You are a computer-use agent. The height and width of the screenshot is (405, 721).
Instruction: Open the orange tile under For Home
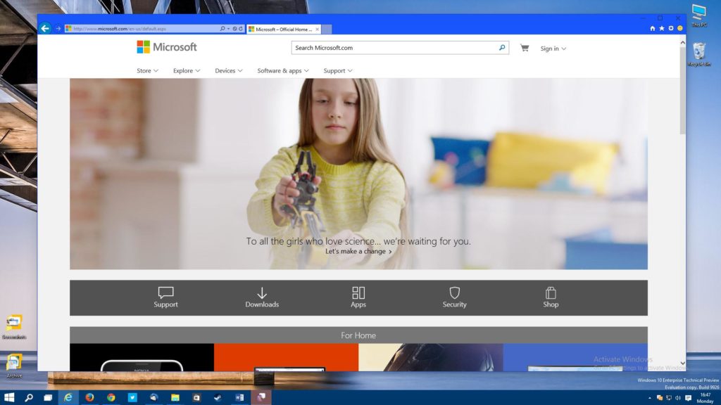[286, 357]
